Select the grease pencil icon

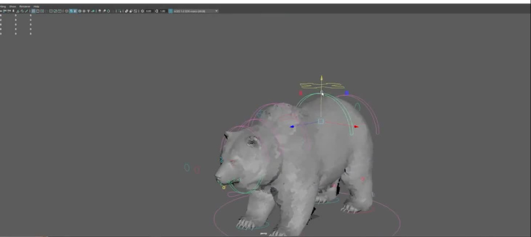27,11
